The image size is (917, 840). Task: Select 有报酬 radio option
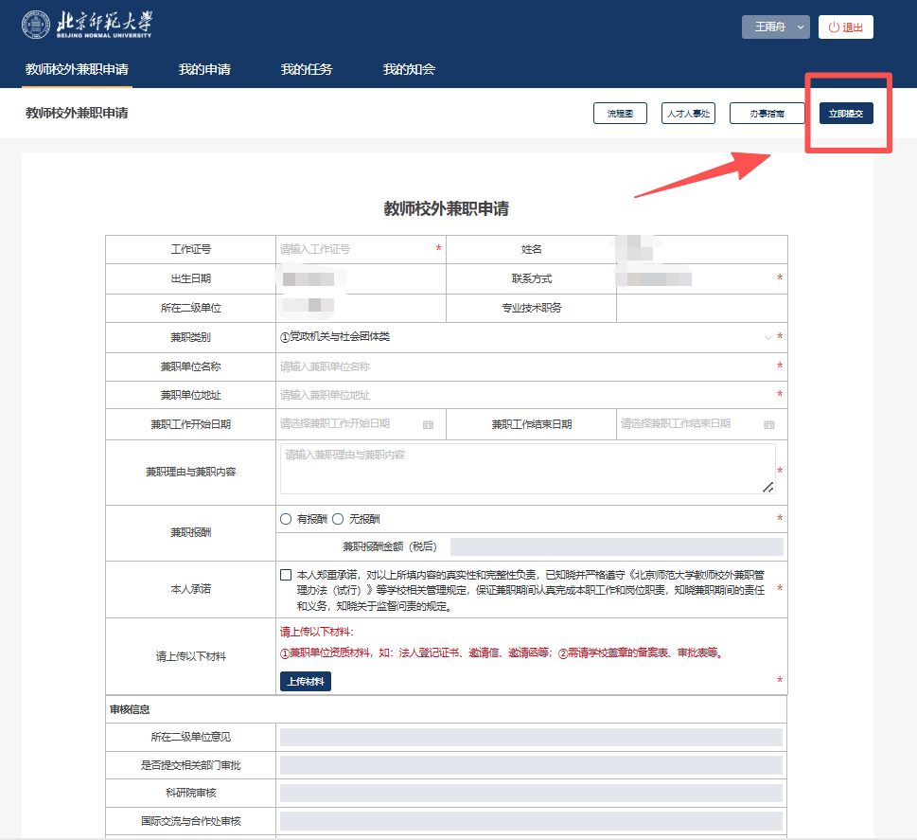[x=286, y=519]
